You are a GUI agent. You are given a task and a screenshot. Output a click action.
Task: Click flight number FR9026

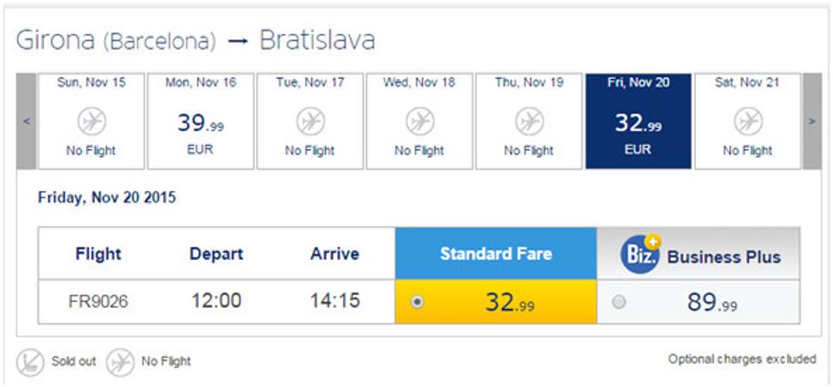click(x=98, y=302)
